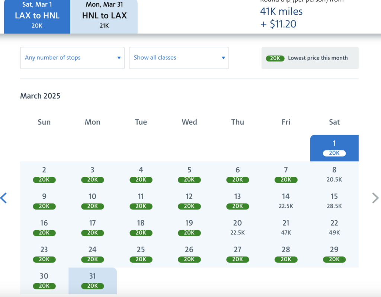Select March 21 with 47K fare
381x297 pixels.
coord(286,227)
